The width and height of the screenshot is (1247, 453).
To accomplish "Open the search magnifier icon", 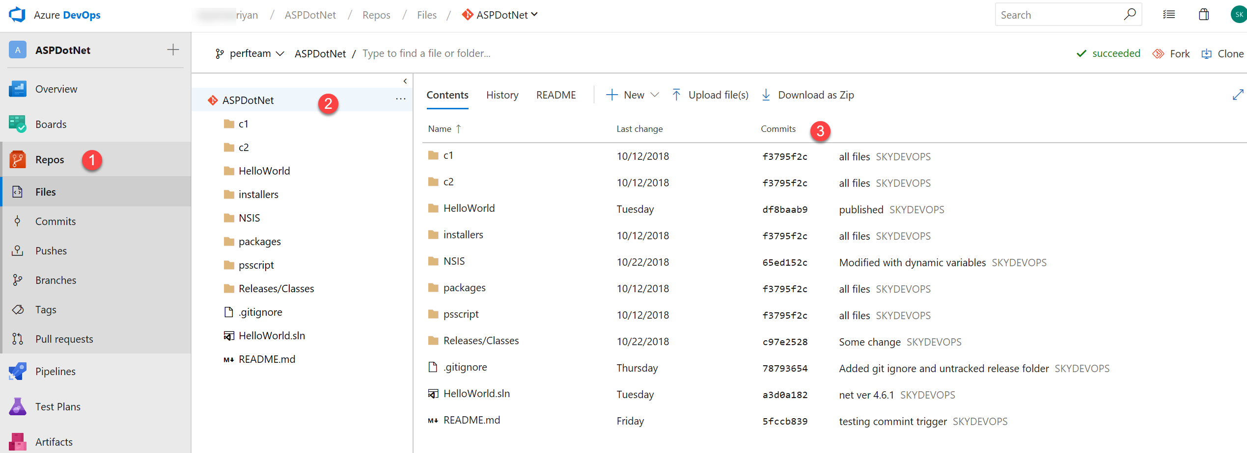I will coord(1129,15).
